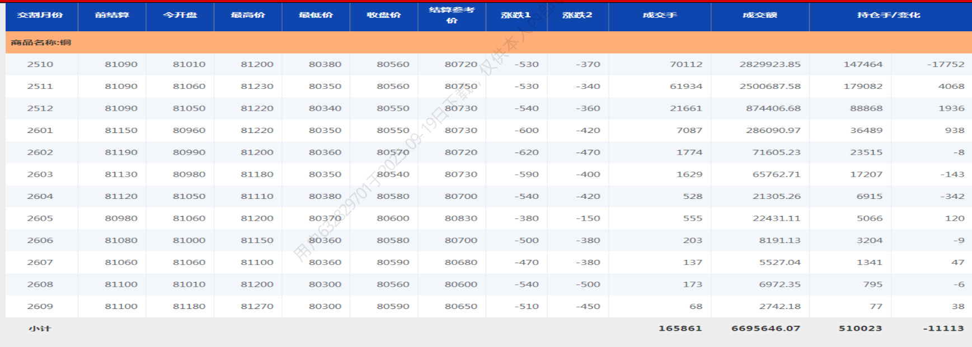Click the 交割月份 column header
The height and width of the screenshot is (347, 972).
(x=40, y=15)
